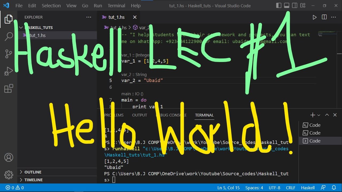Toggle the secondary side bar layout button

coord(295,5)
